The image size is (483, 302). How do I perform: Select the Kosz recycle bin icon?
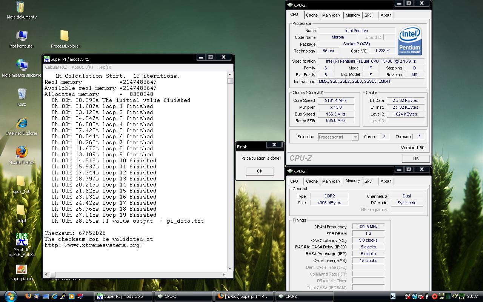coord(22,97)
